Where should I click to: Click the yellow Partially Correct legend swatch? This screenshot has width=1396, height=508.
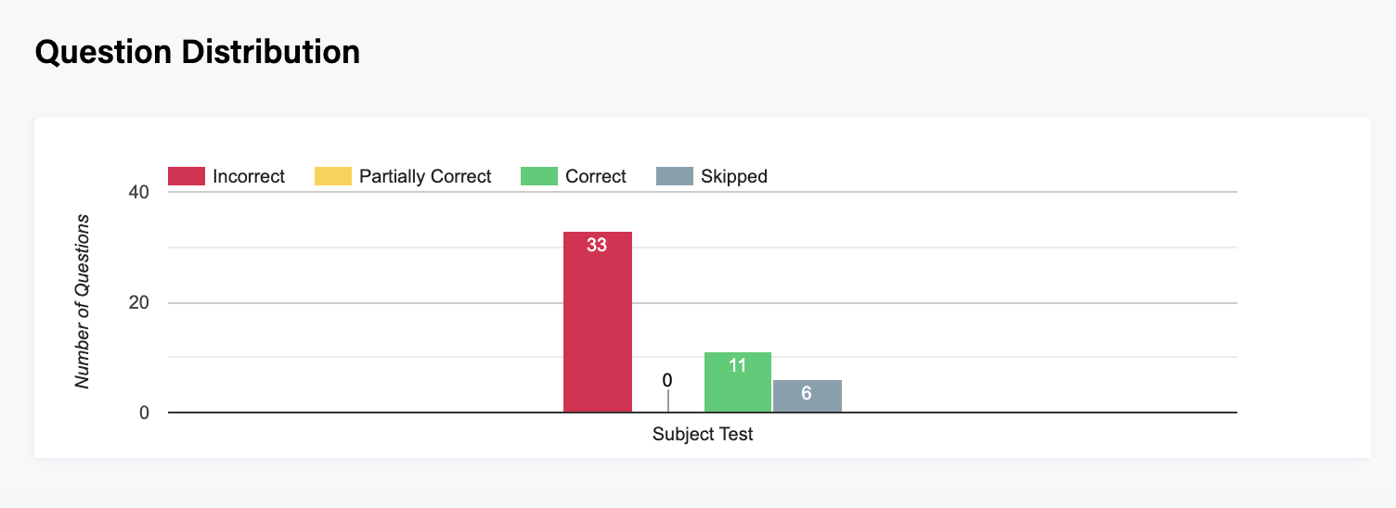[333, 176]
